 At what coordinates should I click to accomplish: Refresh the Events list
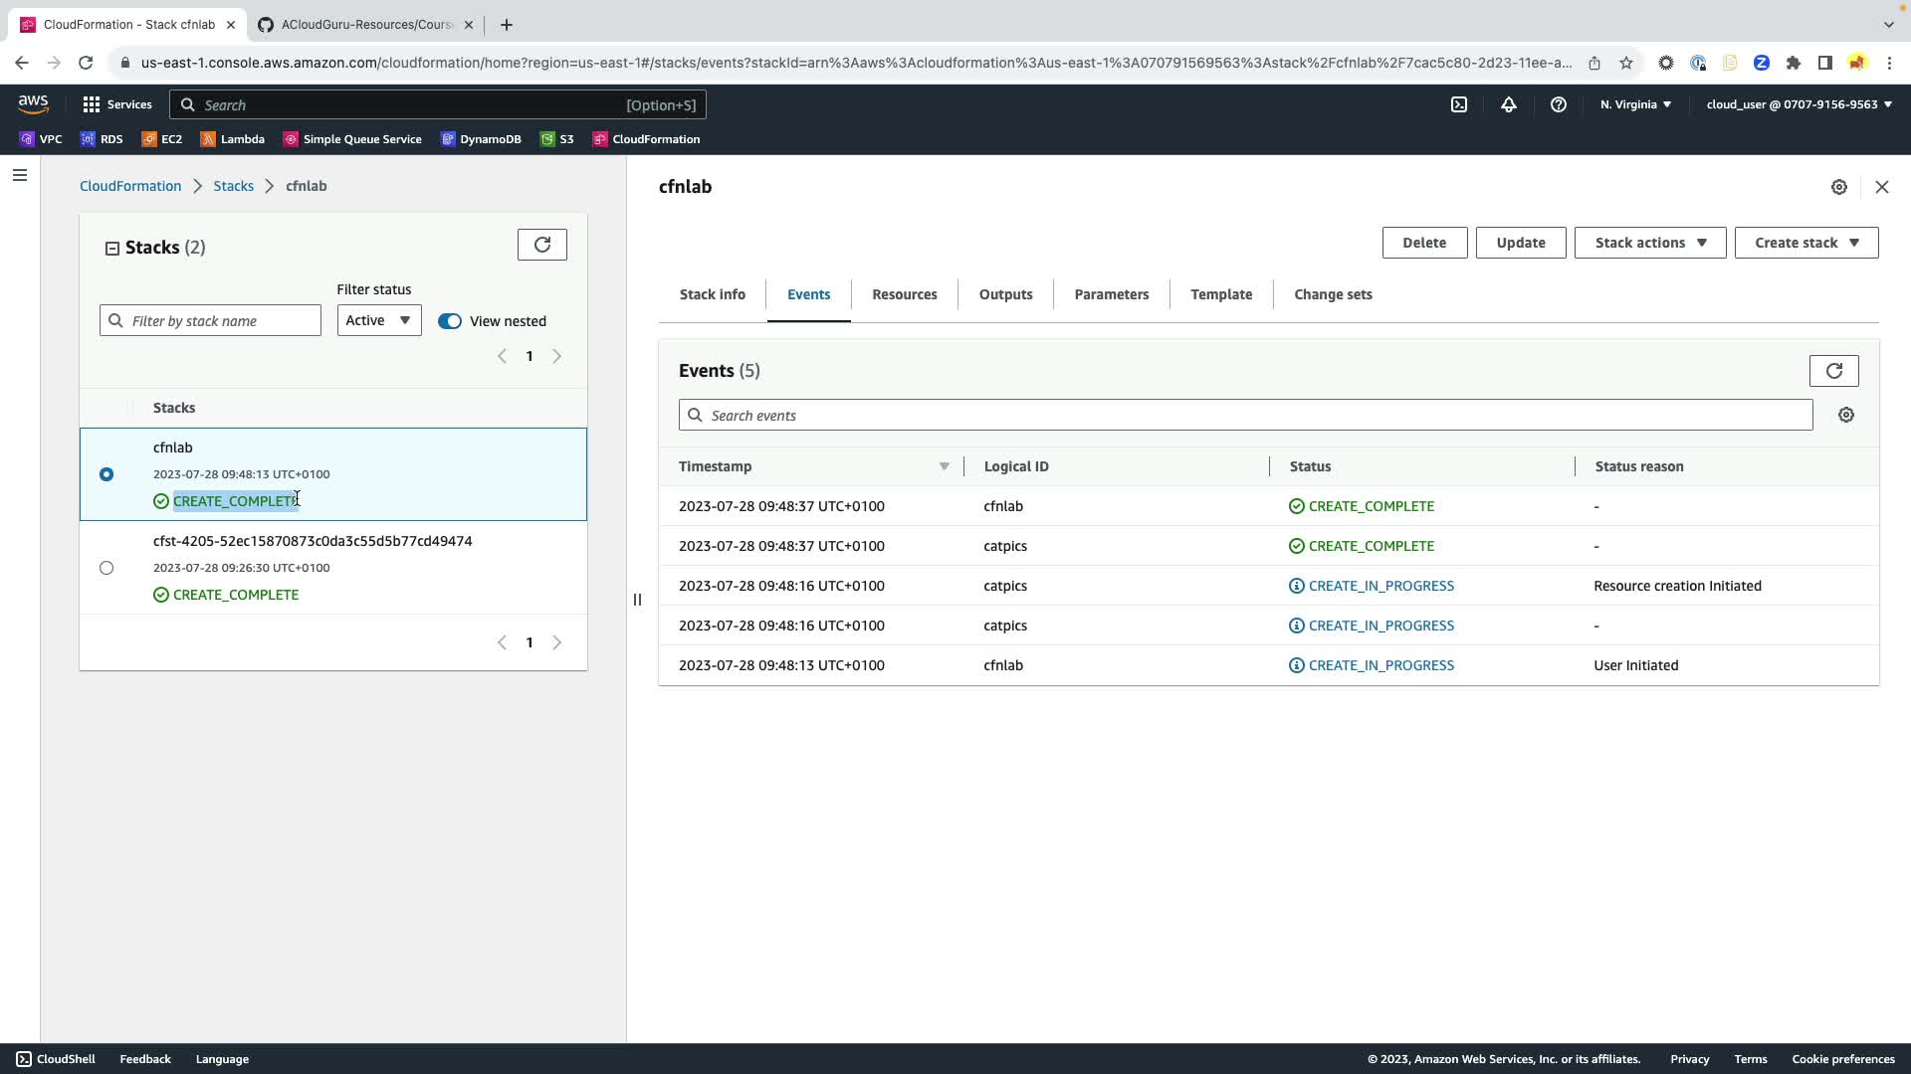coord(1833,371)
